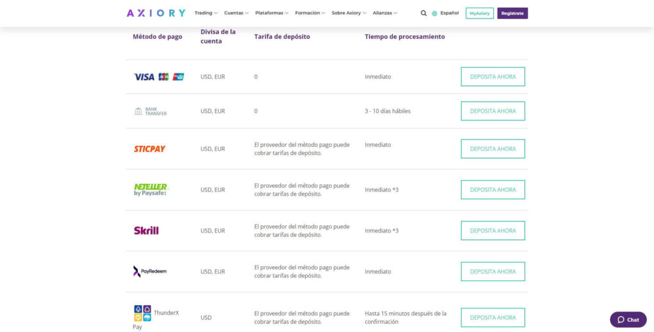Select the PayRedeem logo
Screen dimensions: 654x332
coord(150,271)
